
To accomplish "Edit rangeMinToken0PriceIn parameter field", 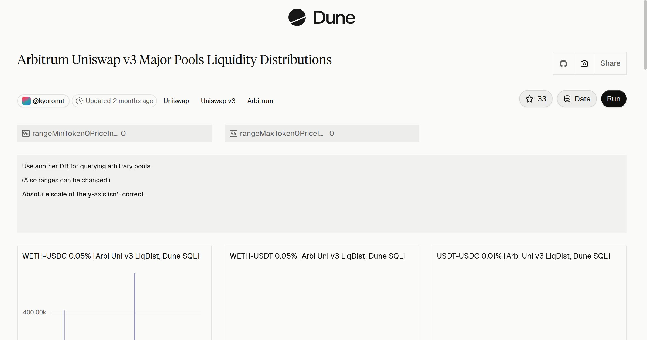I will [115, 133].
